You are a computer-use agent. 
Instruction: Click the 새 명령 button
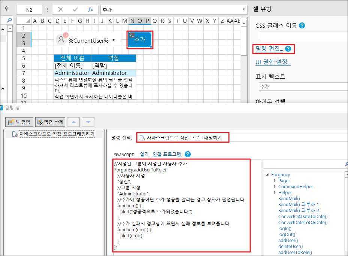click(19, 122)
